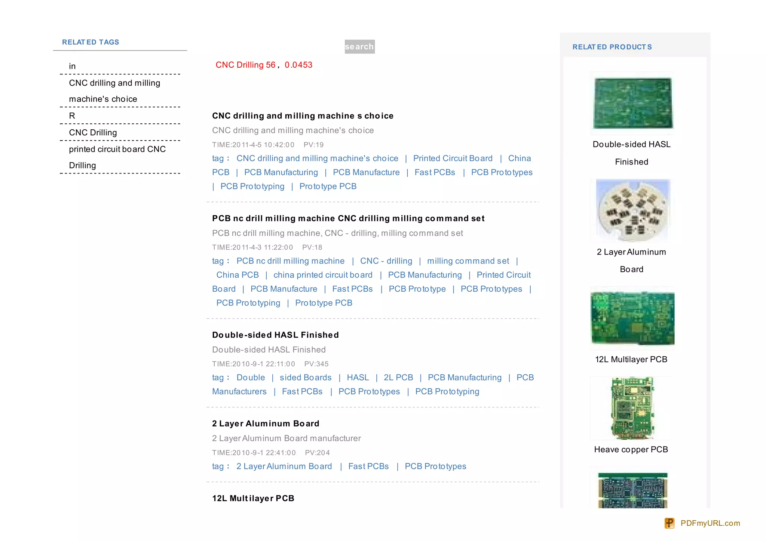766x541 pixels.
Task: Click the 12L Multilayer PCB product image
Action: [632, 318]
